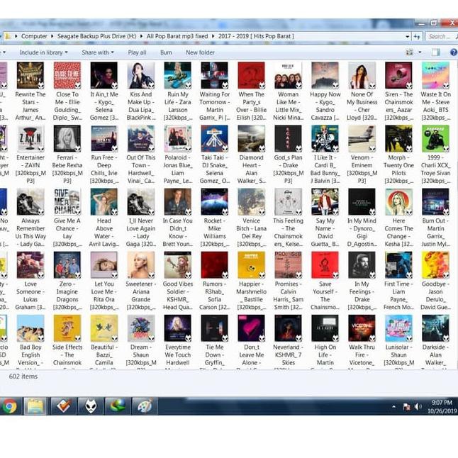
Task: Open foobar2000 alien icon in taskbar
Action: [90, 406]
